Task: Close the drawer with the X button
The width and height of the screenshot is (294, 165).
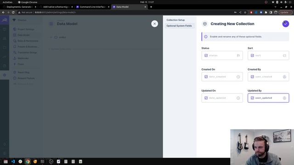Action: tap(154, 24)
